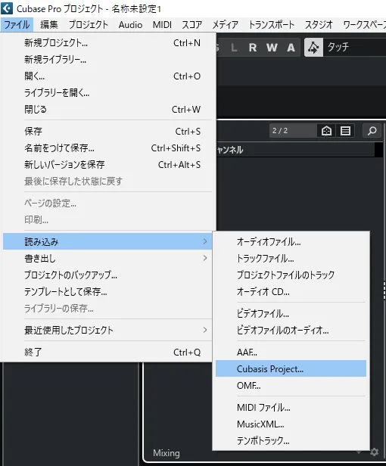Click the 2 / 2 track count field
This screenshot has width=386, height=466.
pyautogui.click(x=293, y=130)
